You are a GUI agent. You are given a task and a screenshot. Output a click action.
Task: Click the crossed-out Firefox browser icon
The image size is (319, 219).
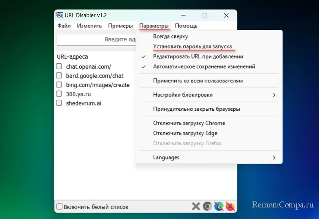pos(230,206)
